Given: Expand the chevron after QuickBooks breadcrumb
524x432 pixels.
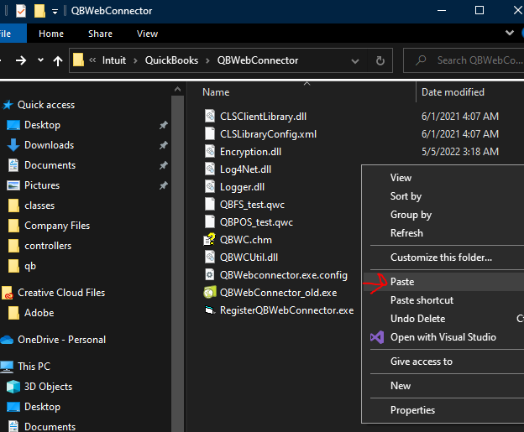Looking at the screenshot, I should coord(207,60).
